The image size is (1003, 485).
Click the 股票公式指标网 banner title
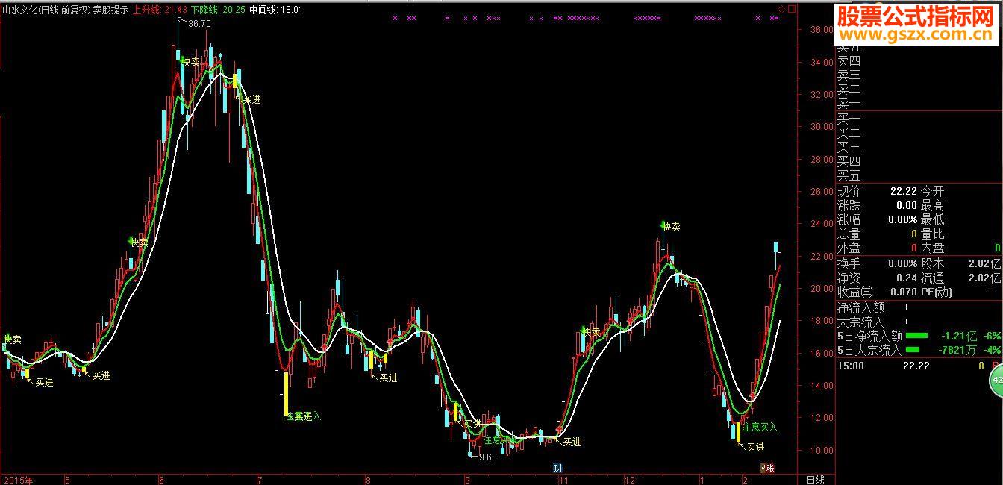pyautogui.click(x=915, y=15)
